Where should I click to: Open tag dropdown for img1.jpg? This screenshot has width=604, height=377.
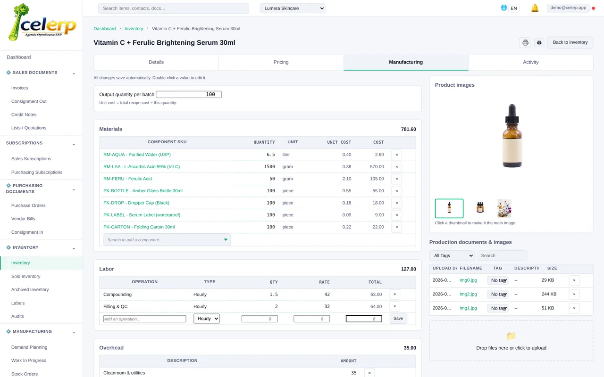click(x=498, y=308)
